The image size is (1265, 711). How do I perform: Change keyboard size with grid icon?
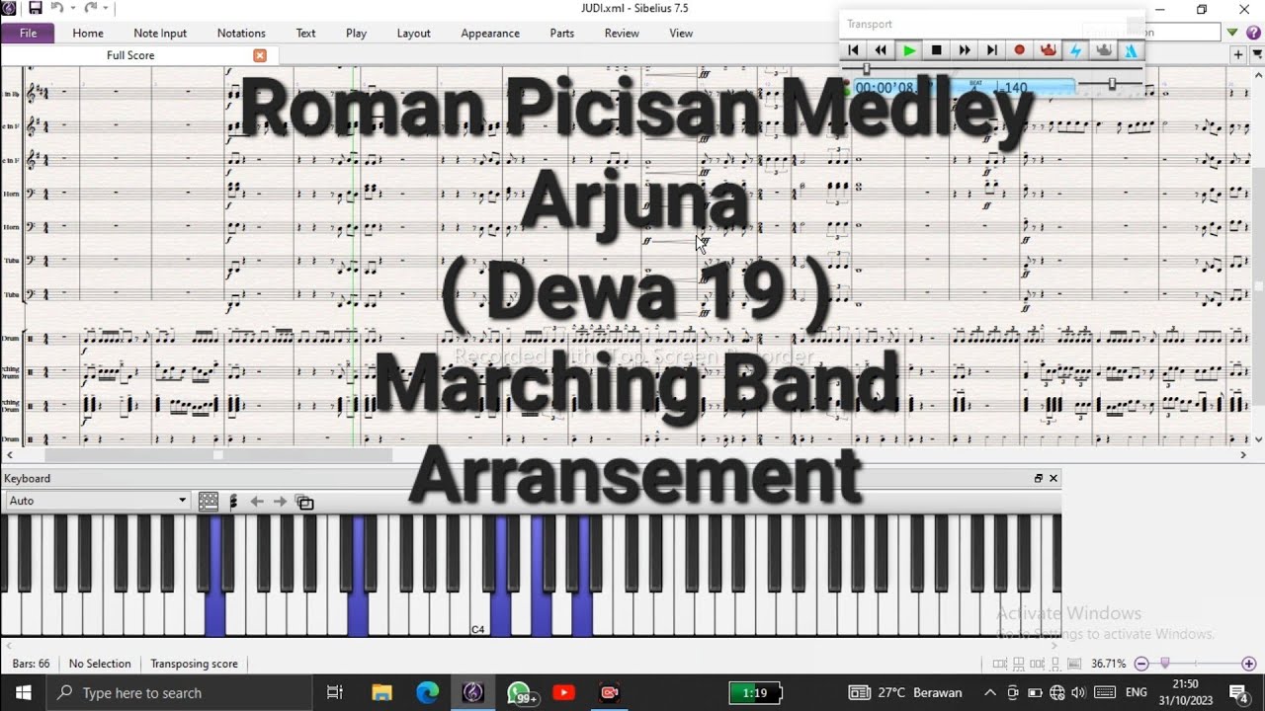[208, 502]
